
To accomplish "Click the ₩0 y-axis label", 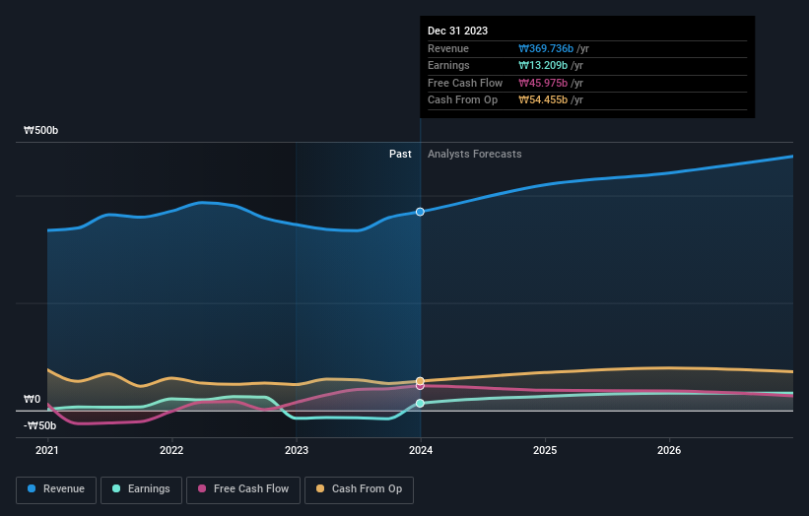I will point(32,400).
